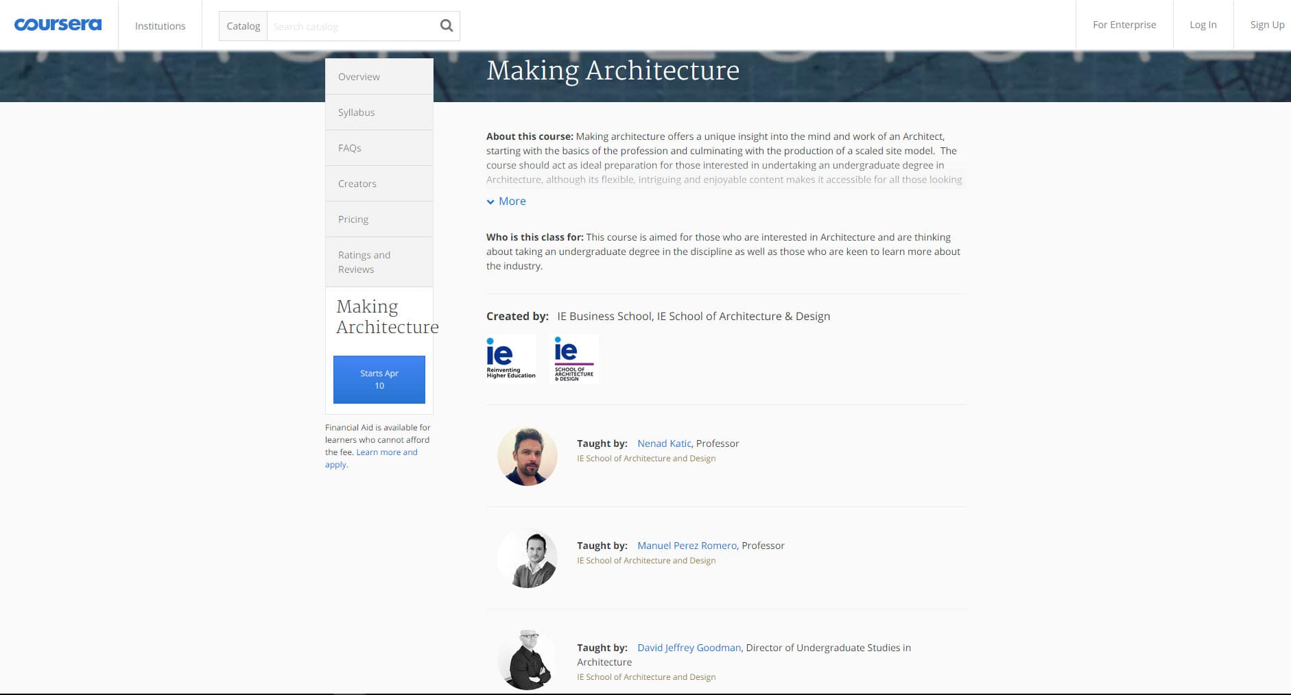Click Manuel Perez Romero's profile photo

coord(528,558)
